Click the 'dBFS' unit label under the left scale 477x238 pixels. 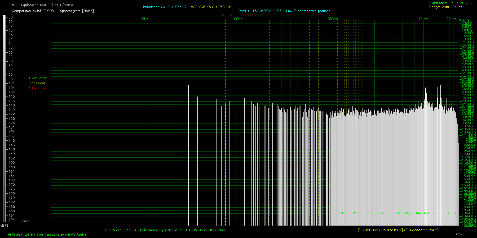coord(4,226)
